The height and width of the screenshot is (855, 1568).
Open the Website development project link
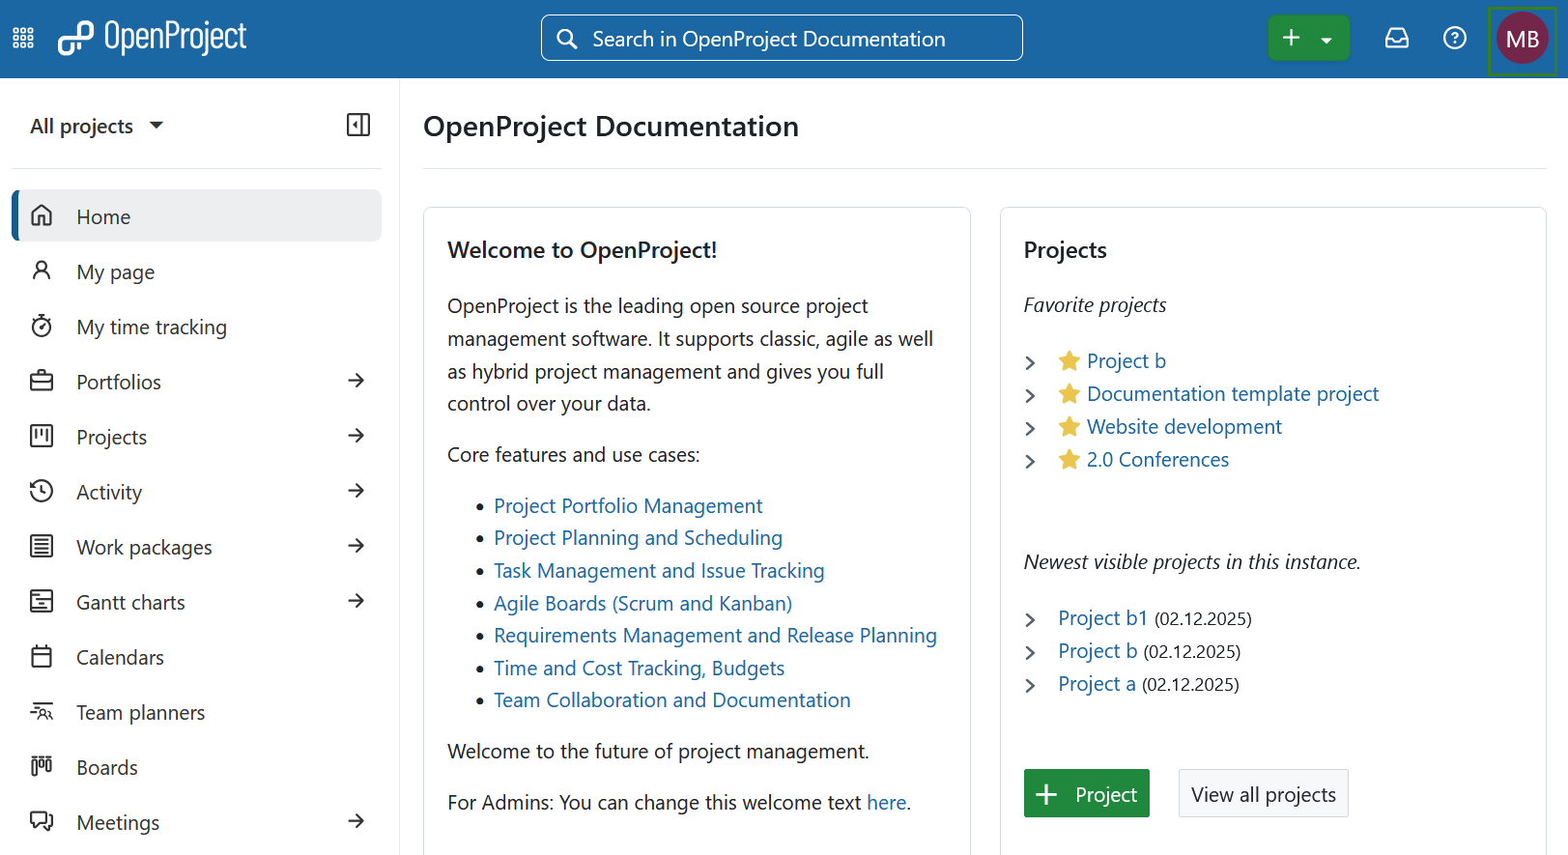click(1183, 426)
